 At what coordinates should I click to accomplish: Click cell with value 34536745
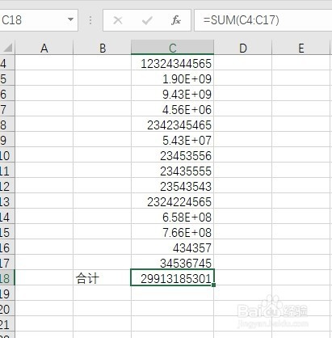(173, 263)
